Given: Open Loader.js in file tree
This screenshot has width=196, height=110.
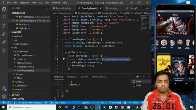Looking at the screenshot, I should 21,59.
